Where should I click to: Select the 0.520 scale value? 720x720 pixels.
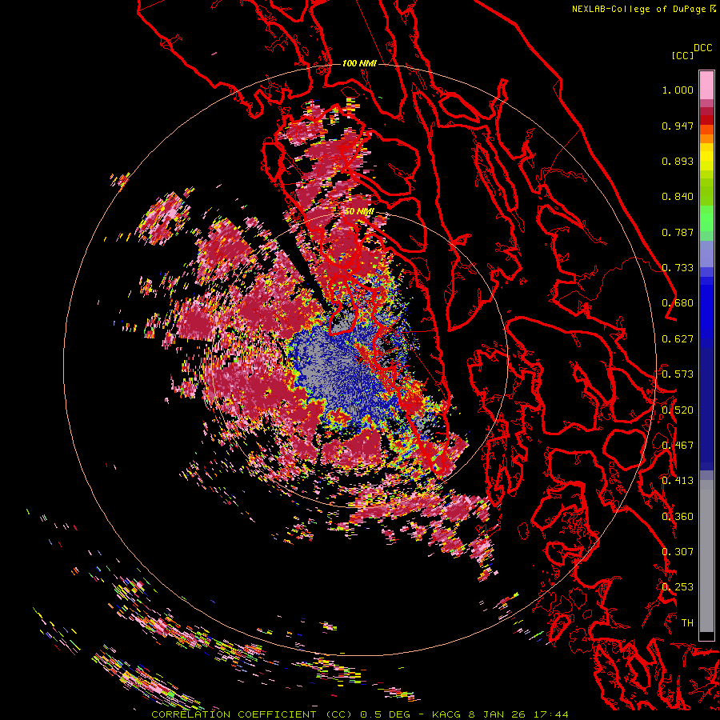click(678, 410)
